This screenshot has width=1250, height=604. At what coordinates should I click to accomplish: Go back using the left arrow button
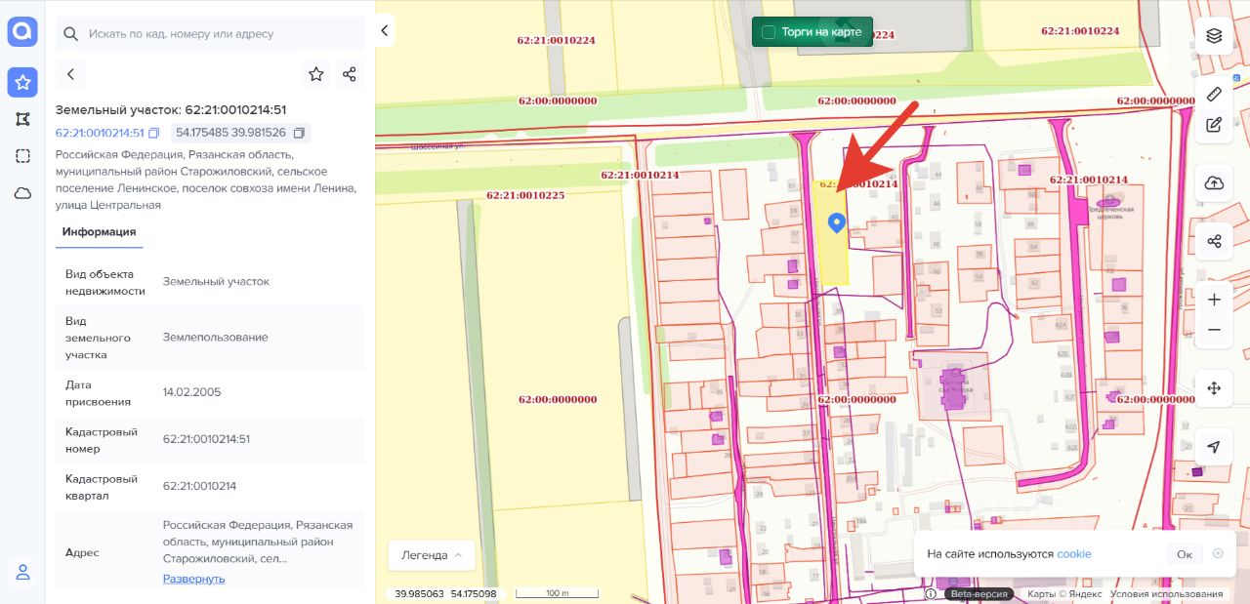[x=70, y=74]
